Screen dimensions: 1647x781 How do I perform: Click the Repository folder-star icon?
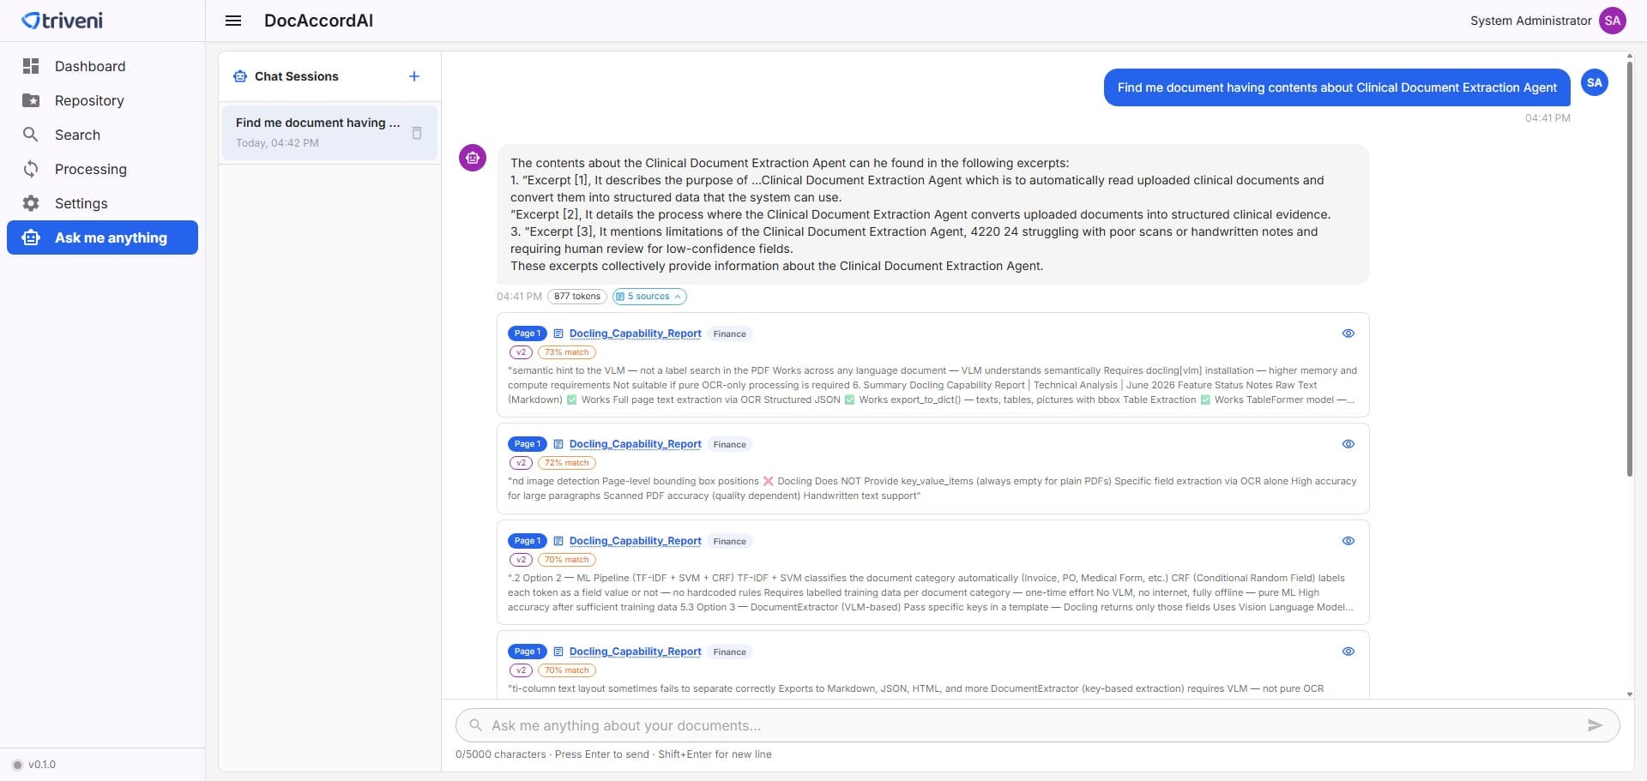31,100
